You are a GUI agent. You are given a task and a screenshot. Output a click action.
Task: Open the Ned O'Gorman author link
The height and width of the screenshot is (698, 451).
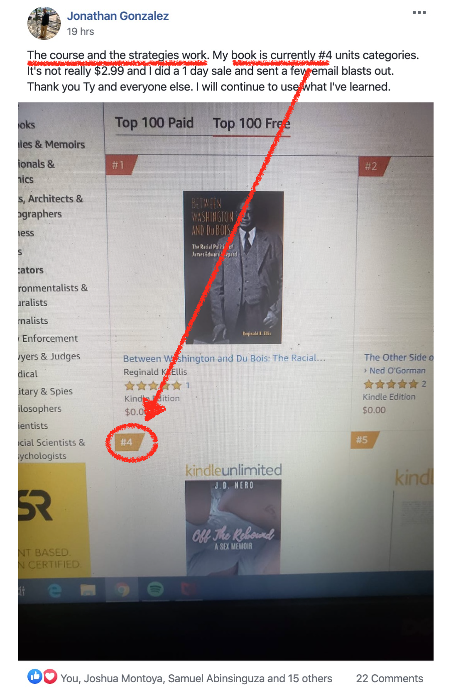click(397, 370)
